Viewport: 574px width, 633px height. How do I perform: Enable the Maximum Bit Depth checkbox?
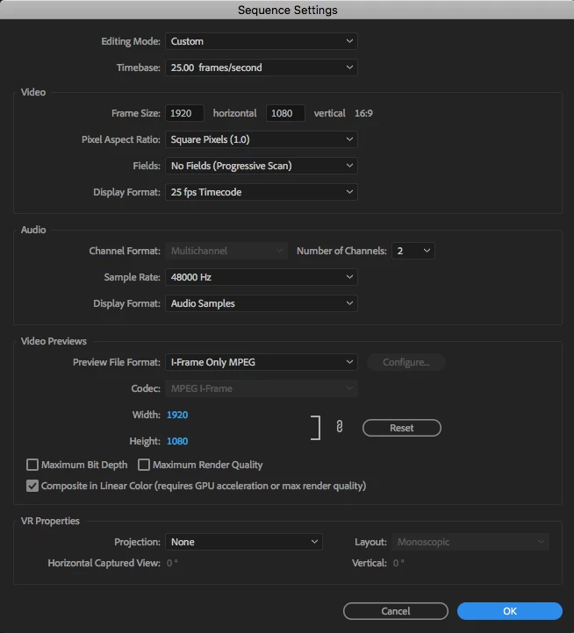click(x=32, y=465)
